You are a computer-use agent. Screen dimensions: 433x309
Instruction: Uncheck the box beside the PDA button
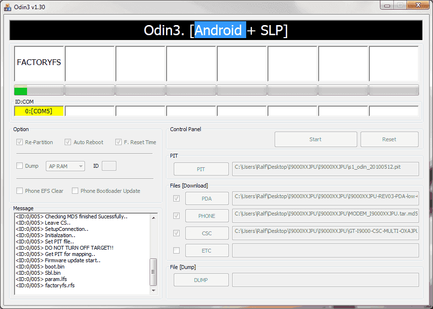click(x=176, y=198)
